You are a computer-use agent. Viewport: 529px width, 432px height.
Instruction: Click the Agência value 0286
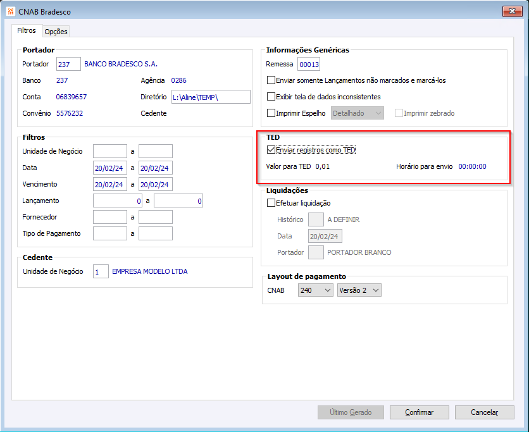click(x=179, y=80)
